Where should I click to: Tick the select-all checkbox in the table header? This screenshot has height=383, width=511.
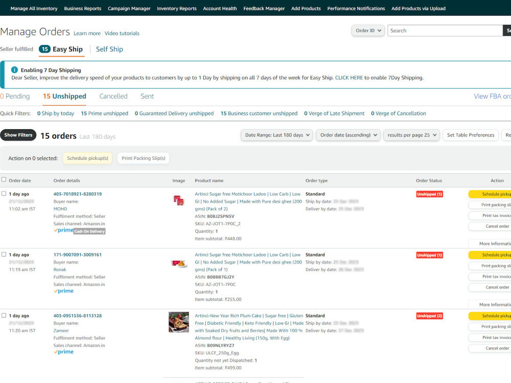[4, 179]
